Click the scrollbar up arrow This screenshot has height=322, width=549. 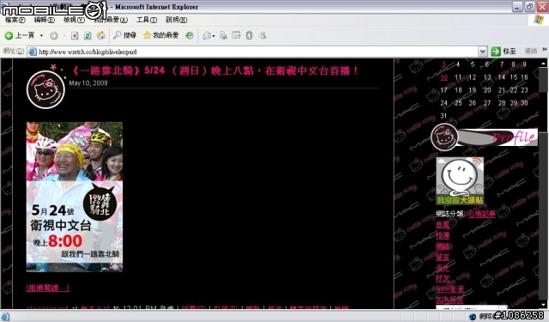[x=543, y=63]
